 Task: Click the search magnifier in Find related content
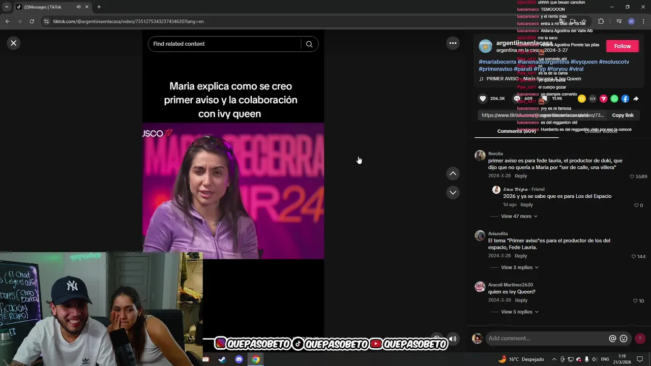coord(309,44)
